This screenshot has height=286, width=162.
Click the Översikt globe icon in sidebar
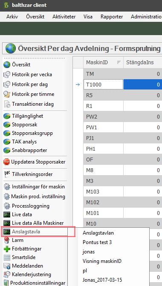pyautogui.click(x=7, y=65)
